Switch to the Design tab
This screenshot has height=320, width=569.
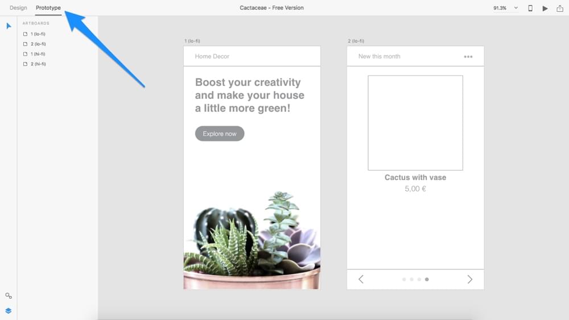(x=18, y=8)
